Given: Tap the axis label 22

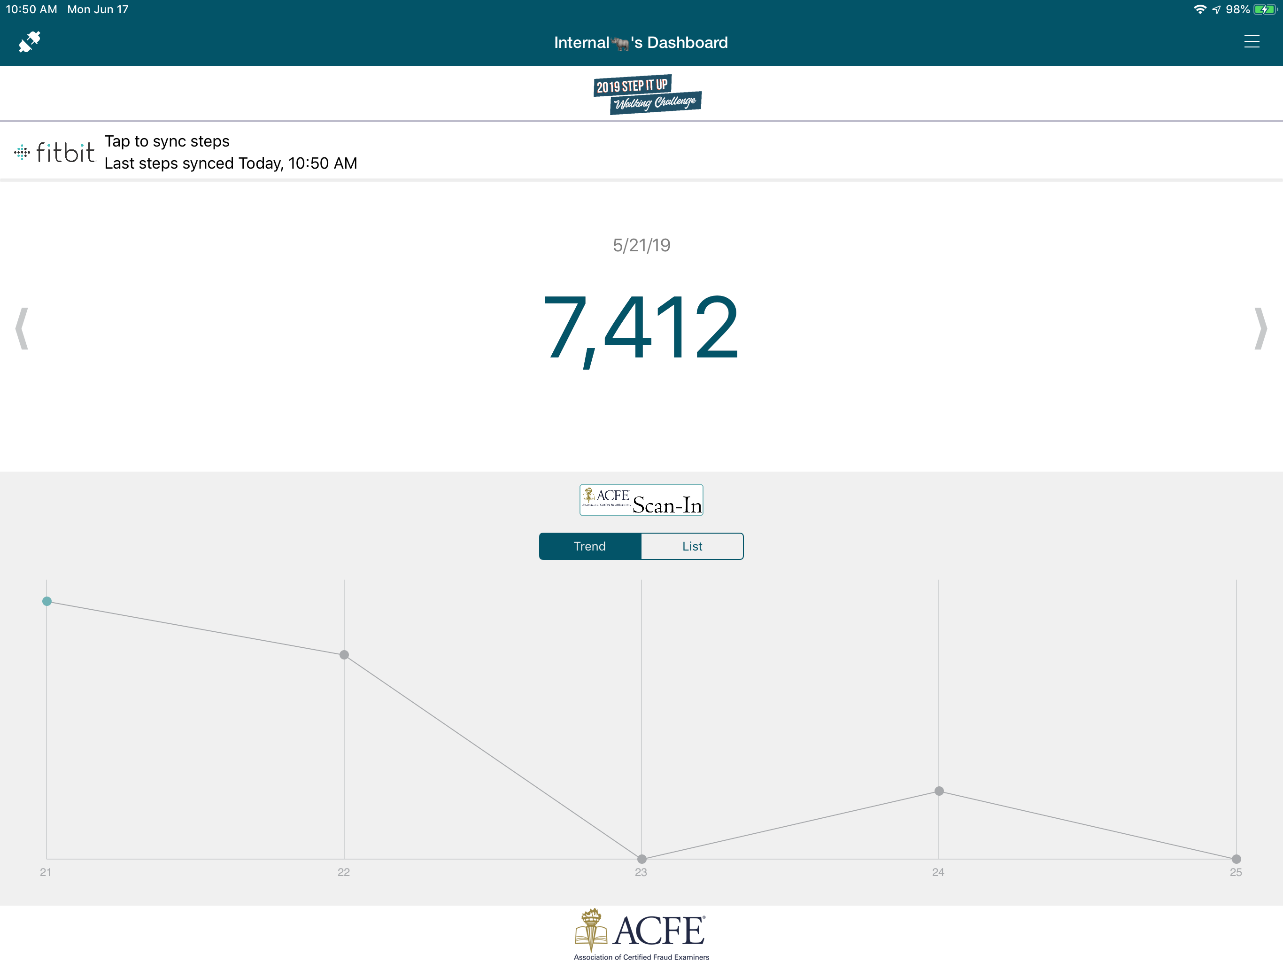Looking at the screenshot, I should tap(343, 872).
